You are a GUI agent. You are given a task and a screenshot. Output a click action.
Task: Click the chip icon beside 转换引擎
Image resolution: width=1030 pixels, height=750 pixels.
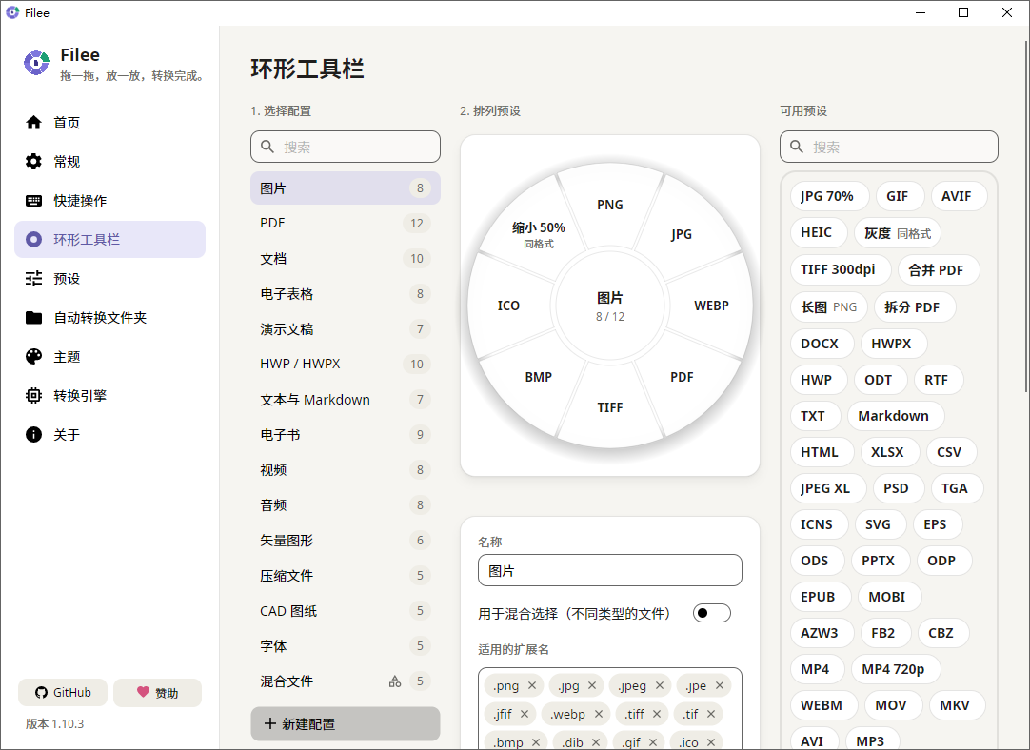tap(33, 395)
